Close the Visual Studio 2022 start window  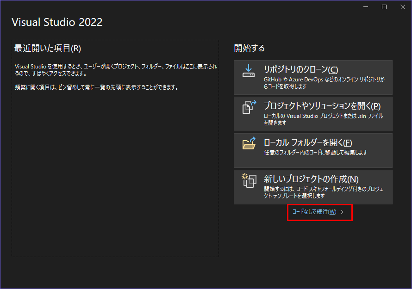pos(403,7)
